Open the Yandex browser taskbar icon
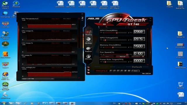 click(18, 104)
